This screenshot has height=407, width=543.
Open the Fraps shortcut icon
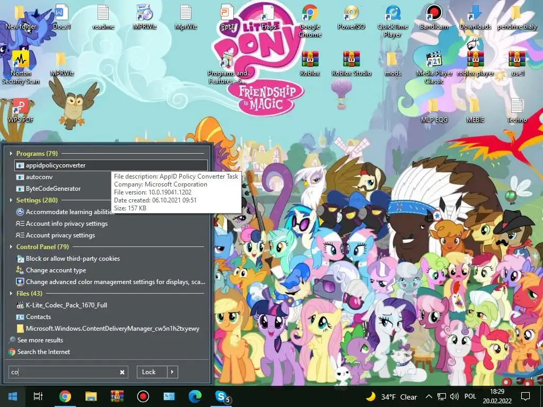coord(268,17)
